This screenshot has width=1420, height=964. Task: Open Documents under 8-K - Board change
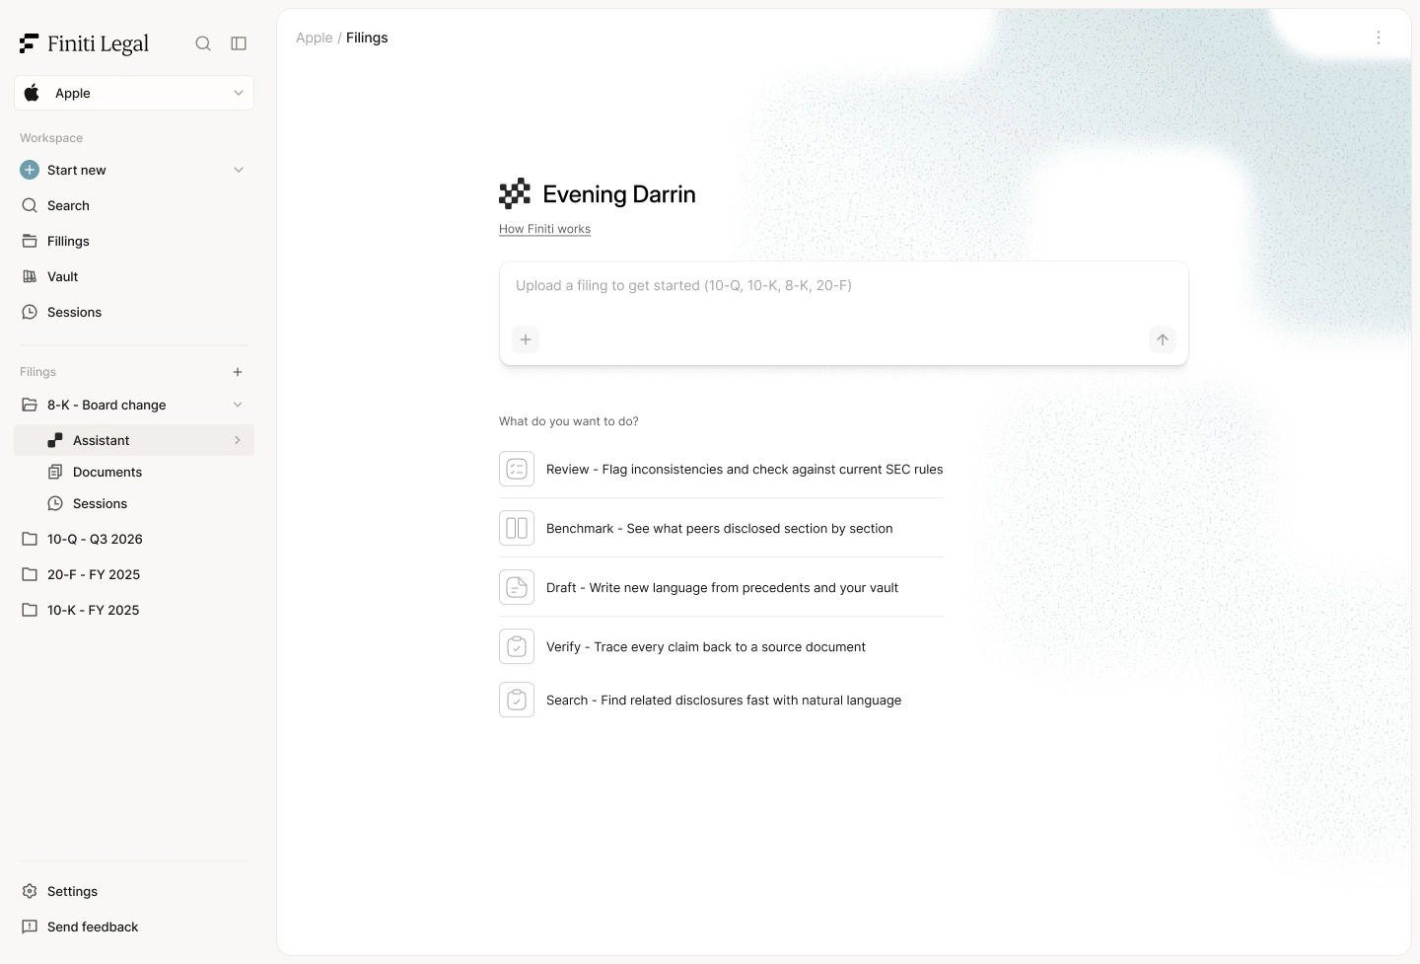(x=134, y=472)
